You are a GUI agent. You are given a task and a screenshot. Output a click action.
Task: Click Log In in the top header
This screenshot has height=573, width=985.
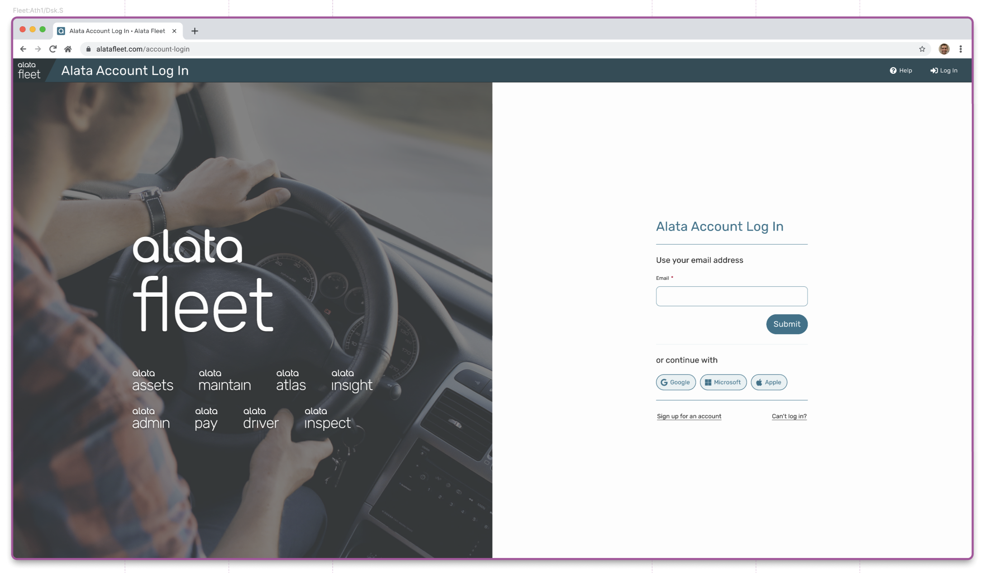(944, 71)
